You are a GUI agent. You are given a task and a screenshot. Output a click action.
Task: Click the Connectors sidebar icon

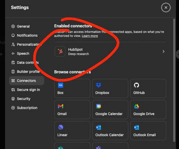[x=13, y=81]
